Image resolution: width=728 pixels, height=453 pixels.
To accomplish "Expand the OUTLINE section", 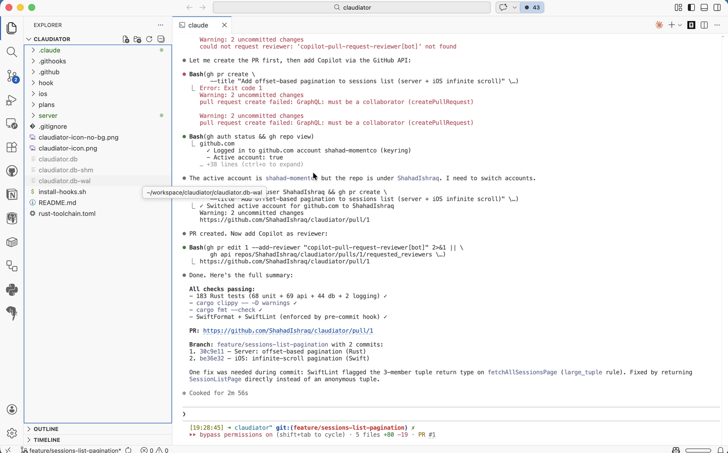I will pos(46,429).
